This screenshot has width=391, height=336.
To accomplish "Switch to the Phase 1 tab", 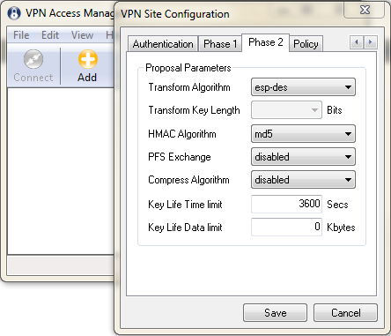I will click(220, 44).
